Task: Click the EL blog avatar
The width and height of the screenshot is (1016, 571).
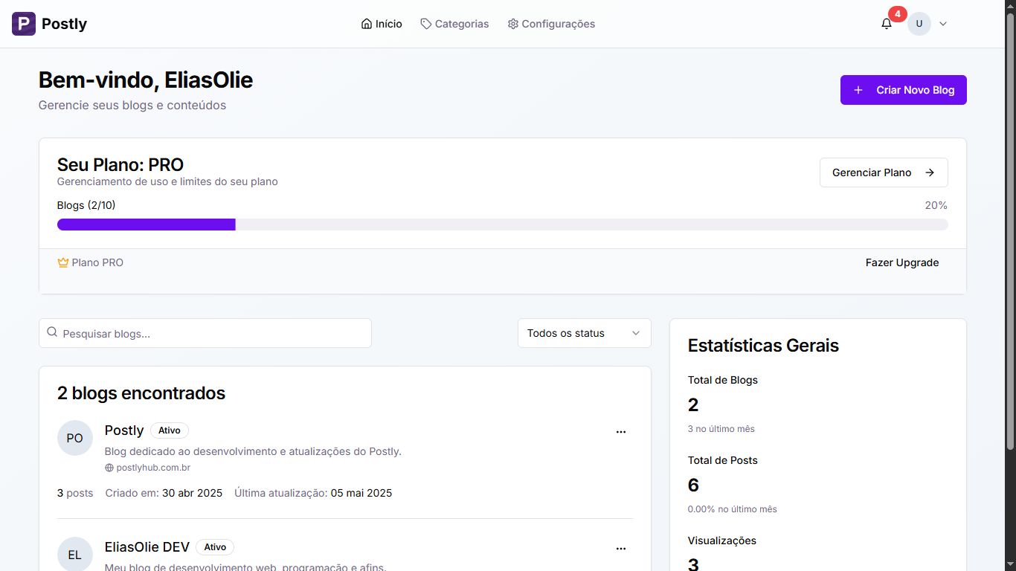Action: (75, 555)
